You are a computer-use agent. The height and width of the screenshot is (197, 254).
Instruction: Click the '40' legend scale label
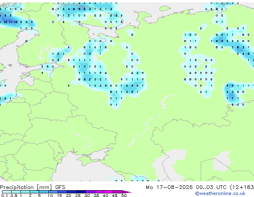pos(105,195)
